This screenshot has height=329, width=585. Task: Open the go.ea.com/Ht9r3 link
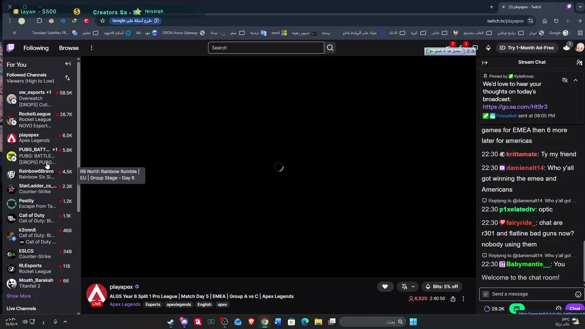tap(515, 107)
